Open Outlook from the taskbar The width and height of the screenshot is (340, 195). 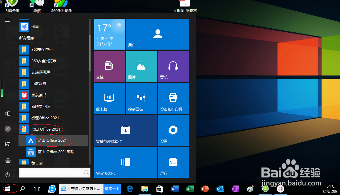point(220,189)
